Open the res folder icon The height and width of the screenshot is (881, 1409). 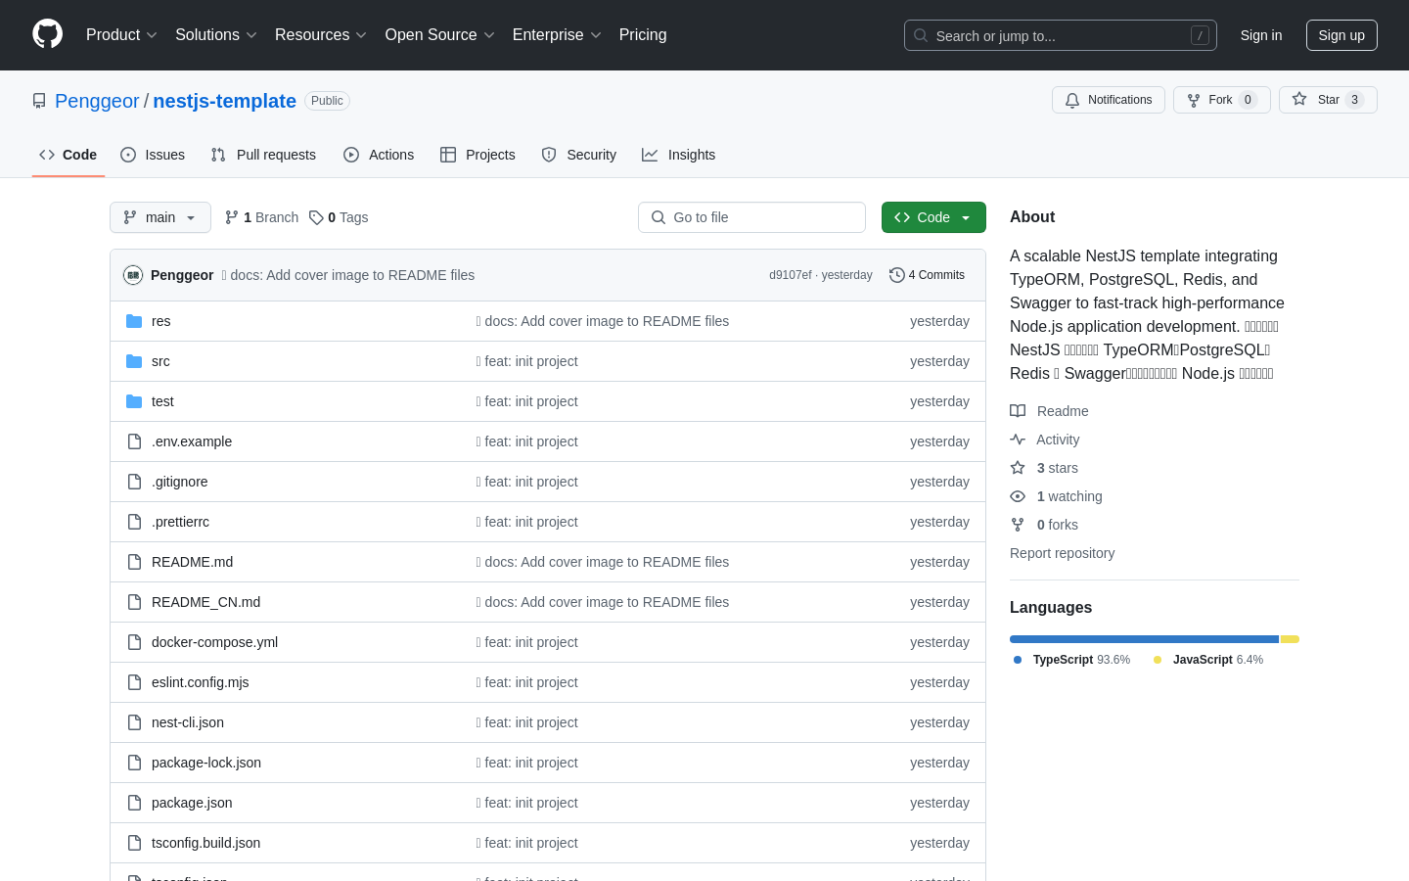click(134, 321)
